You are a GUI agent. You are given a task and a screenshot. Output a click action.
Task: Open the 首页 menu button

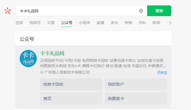click(x=71, y=98)
